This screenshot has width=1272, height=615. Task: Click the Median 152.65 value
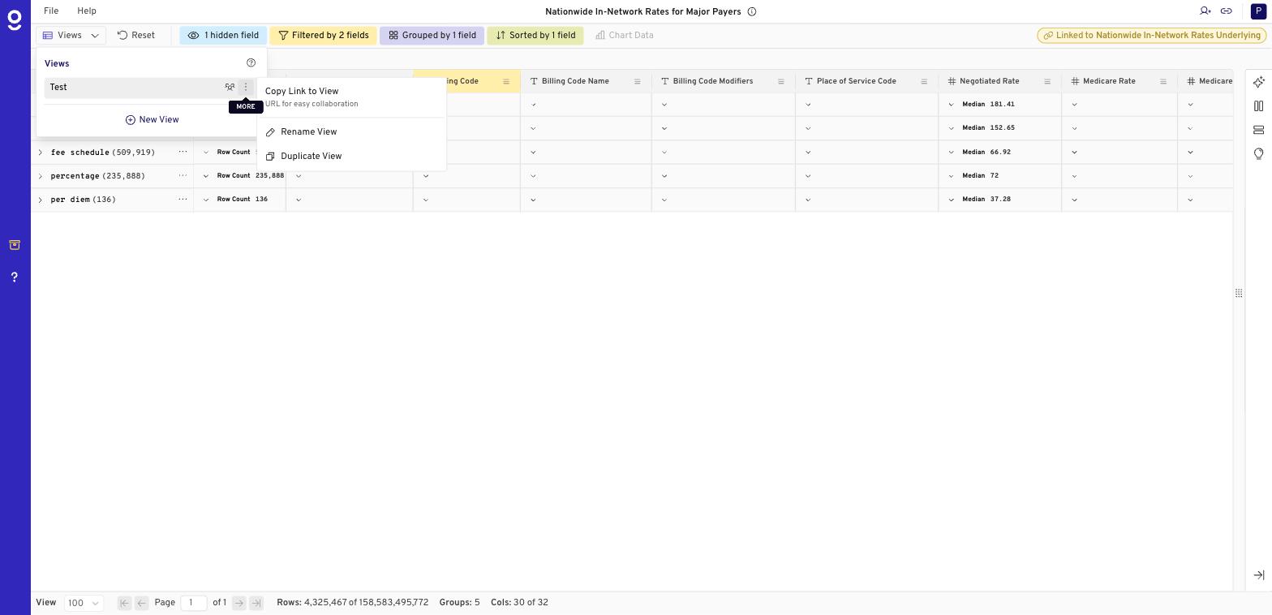[988, 128]
